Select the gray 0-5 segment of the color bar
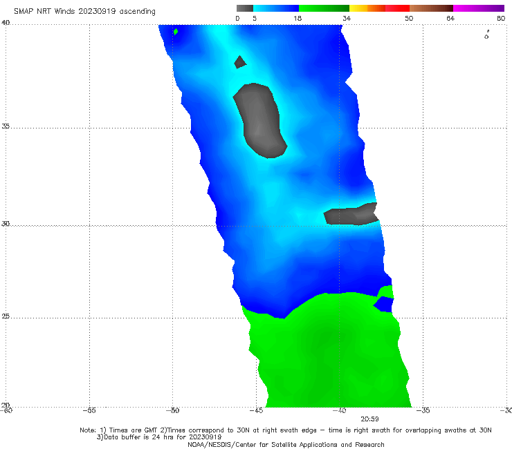This screenshot has width=512, height=449. 244,8
